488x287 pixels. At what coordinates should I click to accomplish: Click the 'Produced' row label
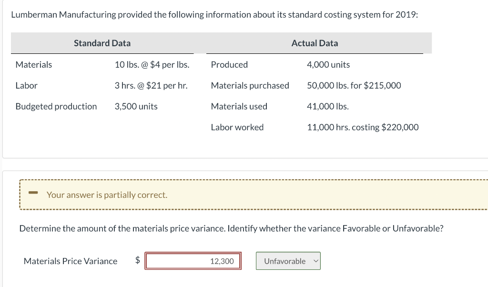(229, 64)
